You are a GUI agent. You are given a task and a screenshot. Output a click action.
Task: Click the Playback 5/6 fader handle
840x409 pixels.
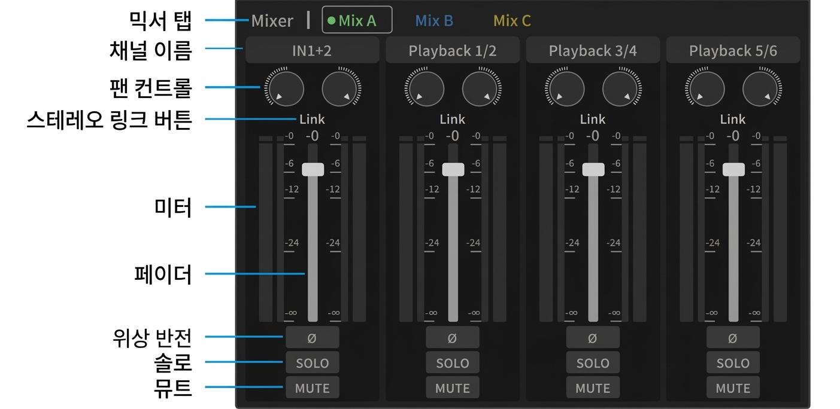(x=733, y=169)
